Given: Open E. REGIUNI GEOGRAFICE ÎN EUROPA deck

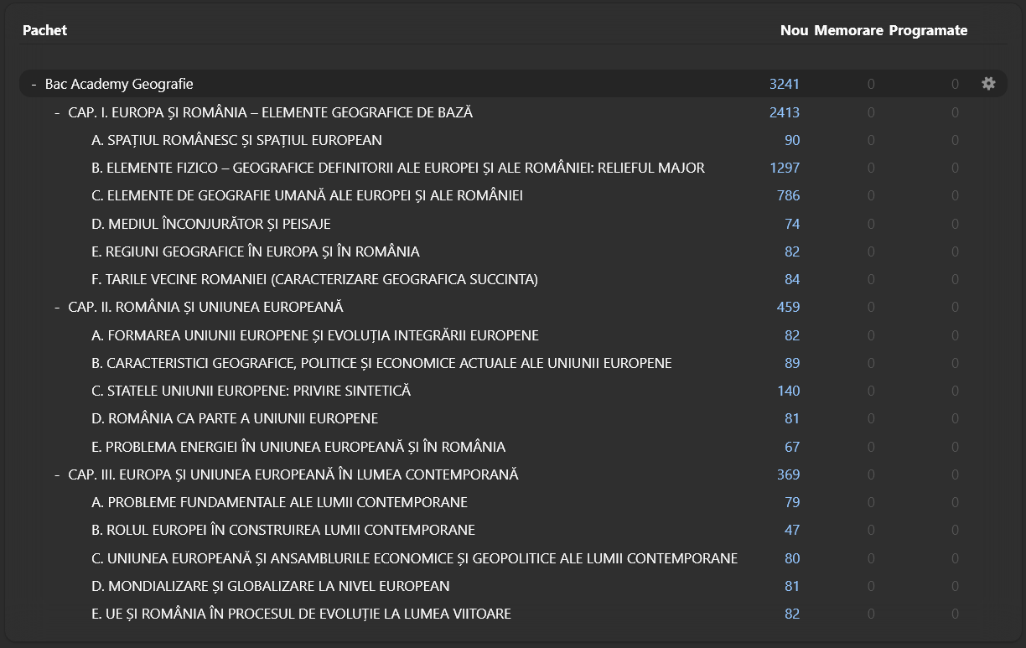Looking at the screenshot, I should [x=255, y=251].
